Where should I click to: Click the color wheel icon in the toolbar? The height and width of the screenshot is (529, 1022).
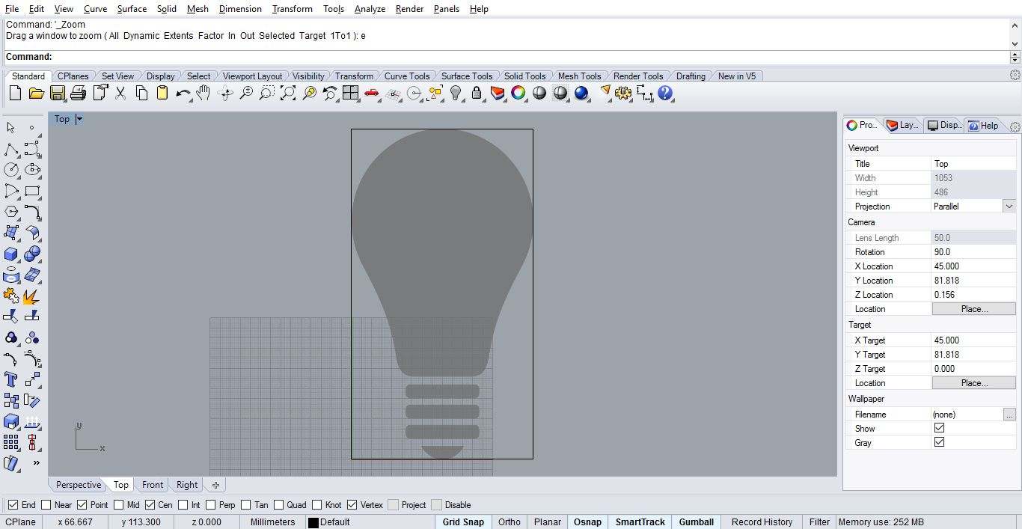click(518, 94)
